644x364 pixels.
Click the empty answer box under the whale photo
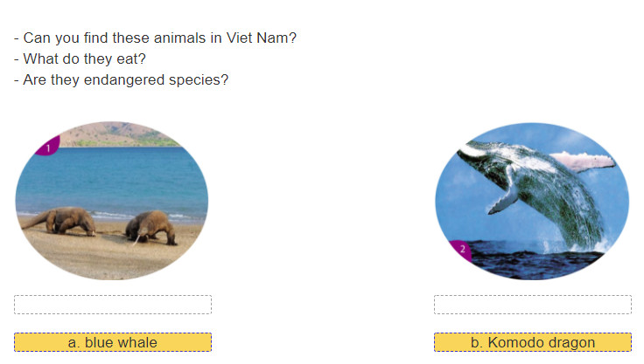533,305
